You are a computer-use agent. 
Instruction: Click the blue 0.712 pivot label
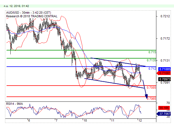tap(152, 69)
